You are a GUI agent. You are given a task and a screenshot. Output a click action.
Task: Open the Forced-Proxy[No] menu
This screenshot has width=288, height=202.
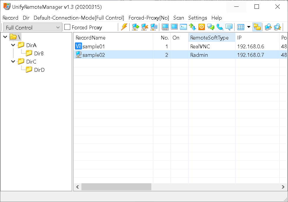pyautogui.click(x=149, y=18)
